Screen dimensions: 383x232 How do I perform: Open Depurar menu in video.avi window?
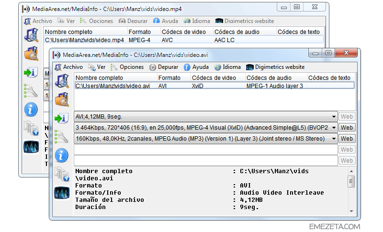(x=164, y=67)
